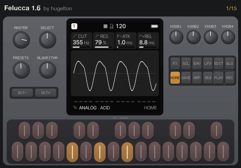Screen dimensions: 241x168
Task: Select the RES 79 % parameter cell
Action: coord(104,41)
